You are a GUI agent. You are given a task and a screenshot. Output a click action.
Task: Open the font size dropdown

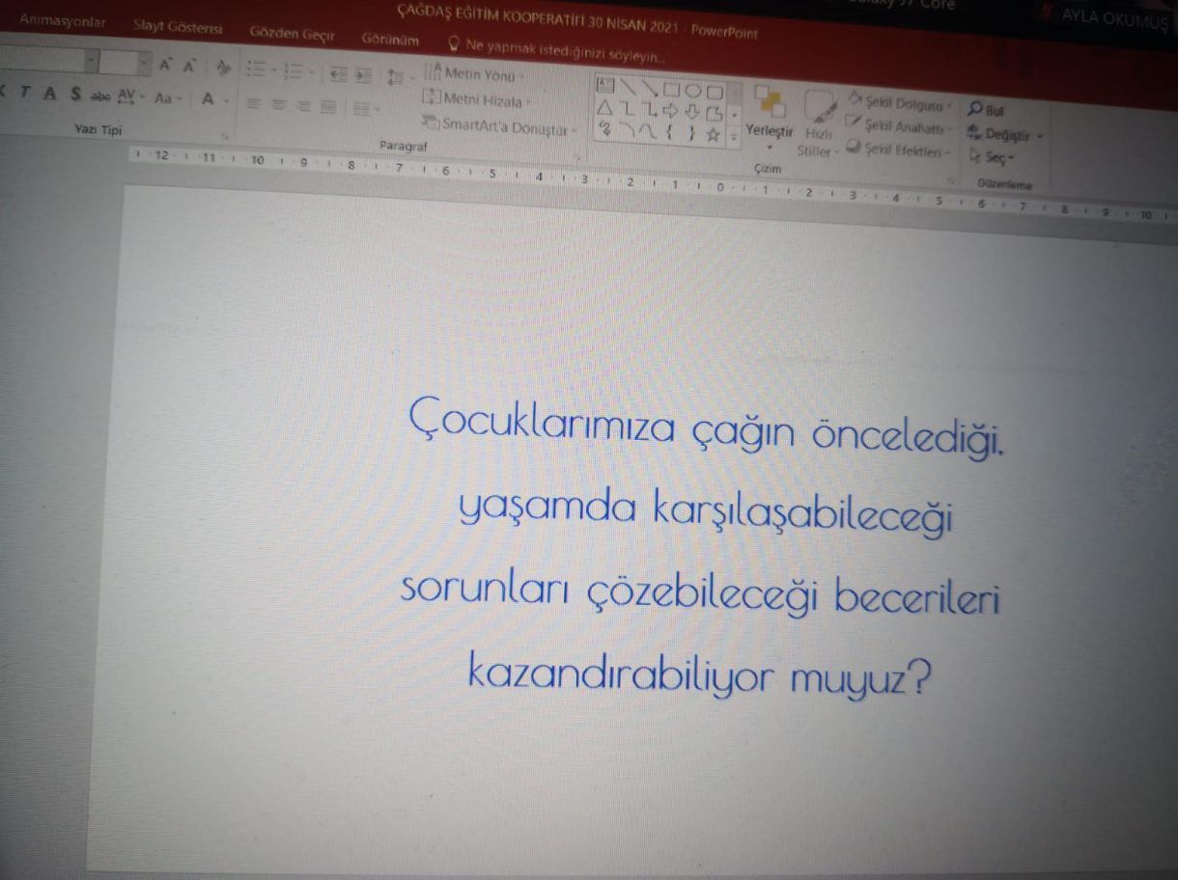tap(144, 65)
